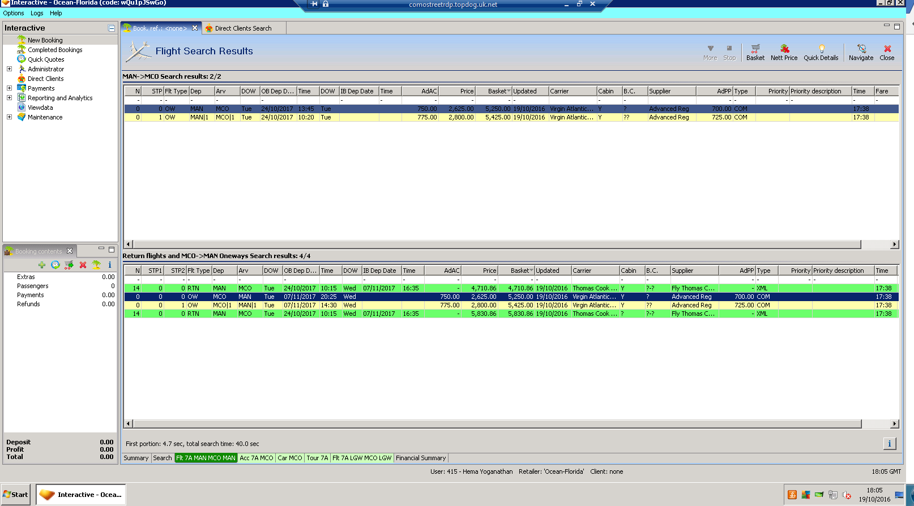Click the muted volume tray icon
This screenshot has height=506, width=914.
point(847,495)
